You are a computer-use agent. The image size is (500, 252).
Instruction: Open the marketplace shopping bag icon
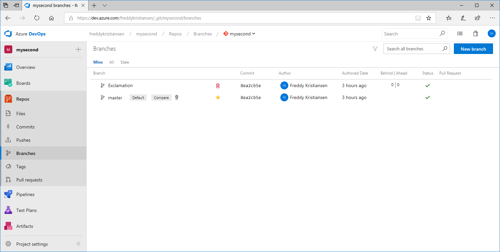point(475,34)
